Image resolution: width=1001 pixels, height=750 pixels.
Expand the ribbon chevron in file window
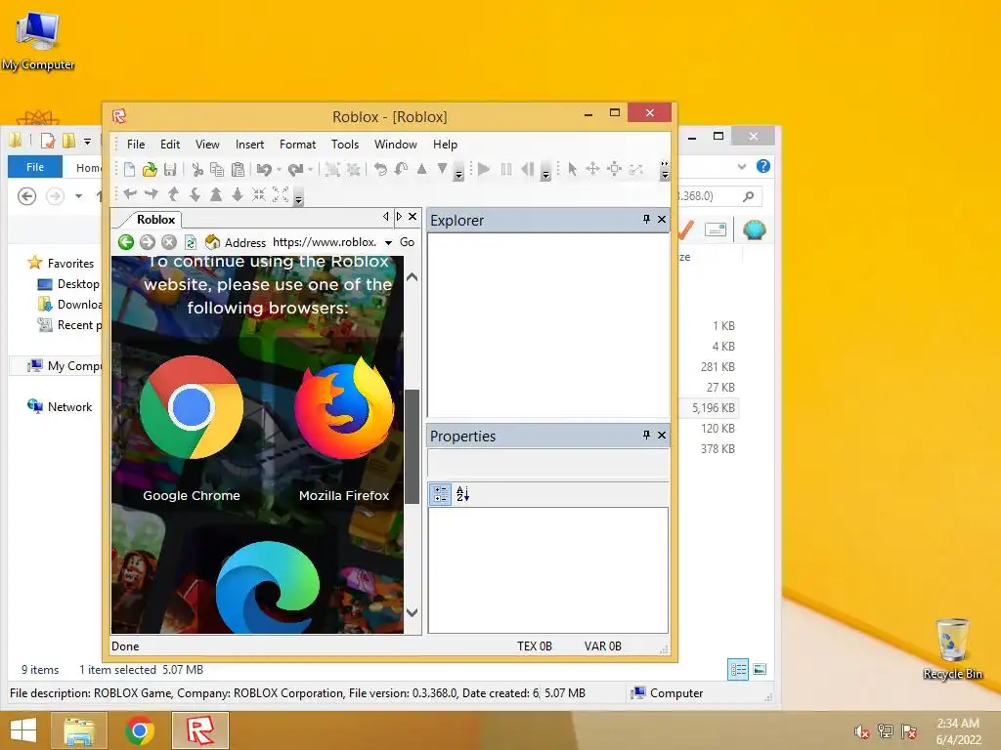pos(742,166)
